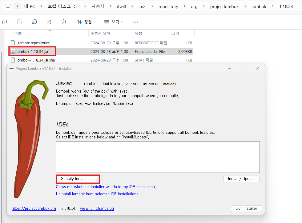302x223 pixels.
Task: Go to 사용자 breadcrumb folder
Action: click(x=98, y=6)
